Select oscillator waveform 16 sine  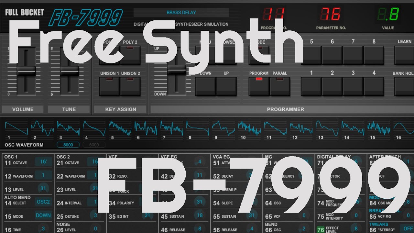[x=404, y=129]
